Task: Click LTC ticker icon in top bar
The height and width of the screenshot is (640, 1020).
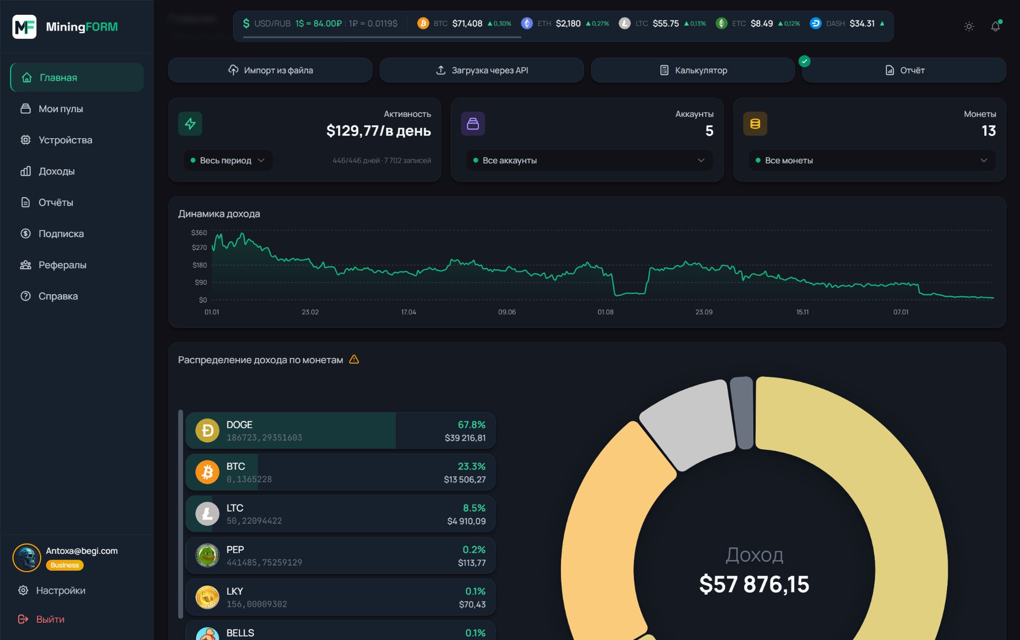Action: click(624, 23)
